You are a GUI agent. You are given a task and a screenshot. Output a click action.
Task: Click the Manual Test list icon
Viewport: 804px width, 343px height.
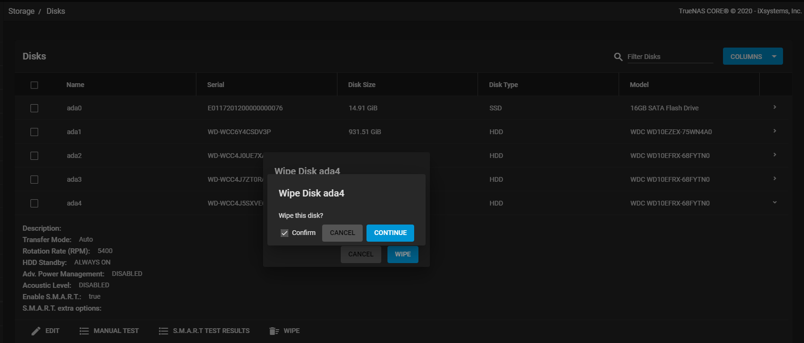click(84, 331)
